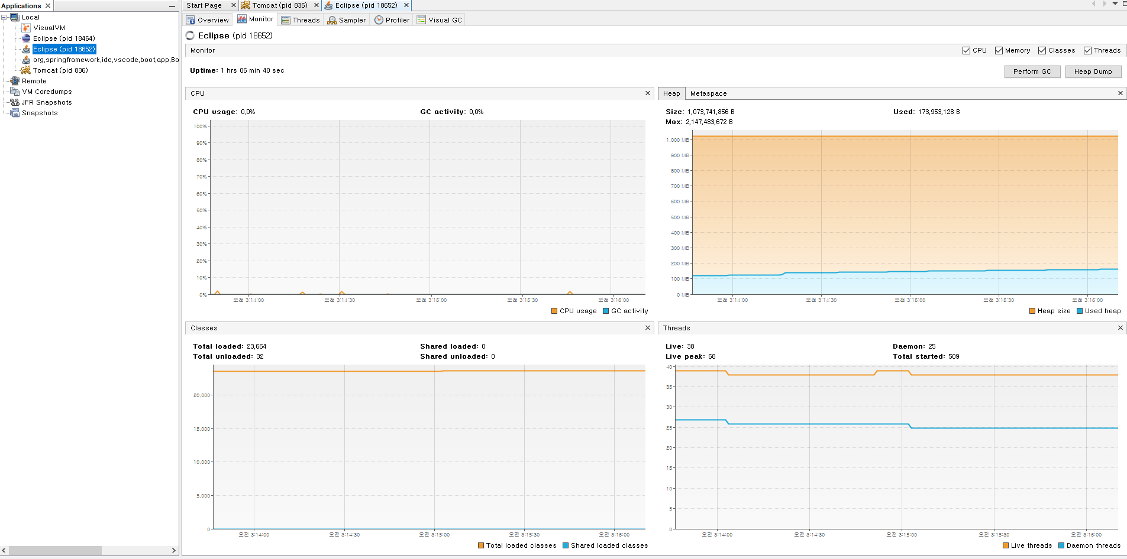
Task: Close the Tomcat (pid 836) tab
Action: (x=316, y=5)
